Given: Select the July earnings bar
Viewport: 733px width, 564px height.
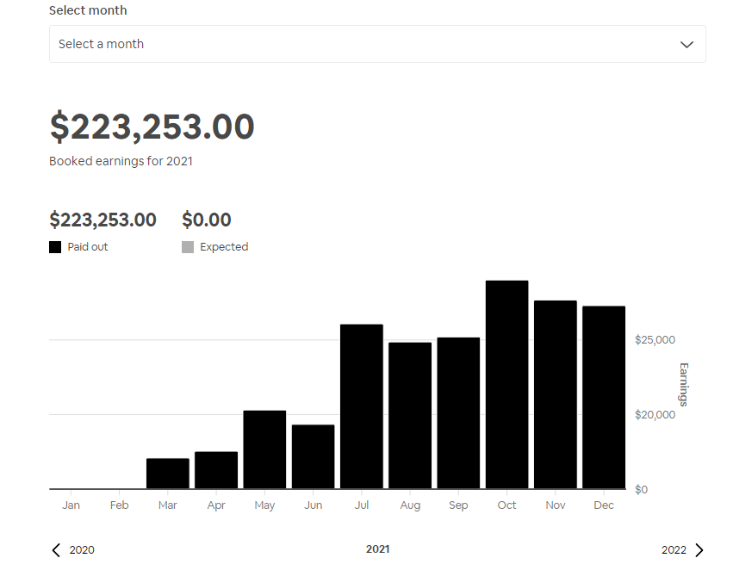Looking at the screenshot, I should click(362, 406).
